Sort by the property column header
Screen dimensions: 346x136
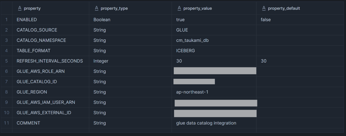51,8
